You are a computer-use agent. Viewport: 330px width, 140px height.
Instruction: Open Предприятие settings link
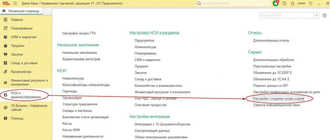144,40
